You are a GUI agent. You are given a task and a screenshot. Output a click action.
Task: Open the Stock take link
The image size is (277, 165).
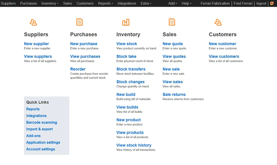(x=126, y=56)
